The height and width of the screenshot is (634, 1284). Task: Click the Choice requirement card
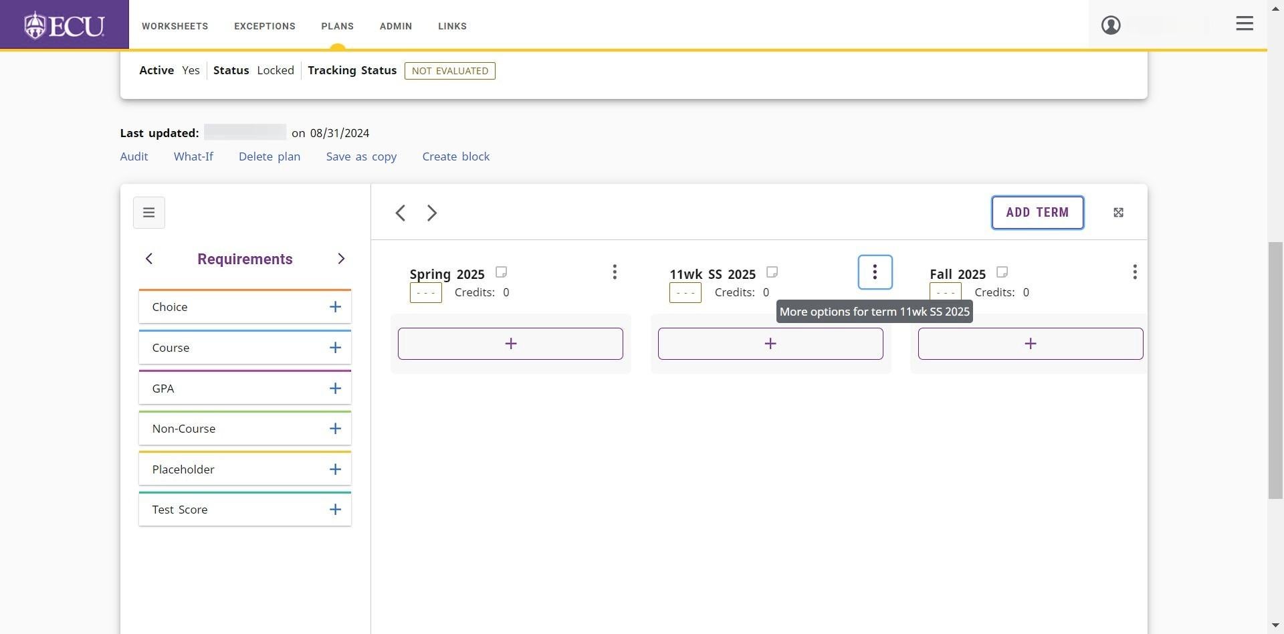tap(245, 307)
